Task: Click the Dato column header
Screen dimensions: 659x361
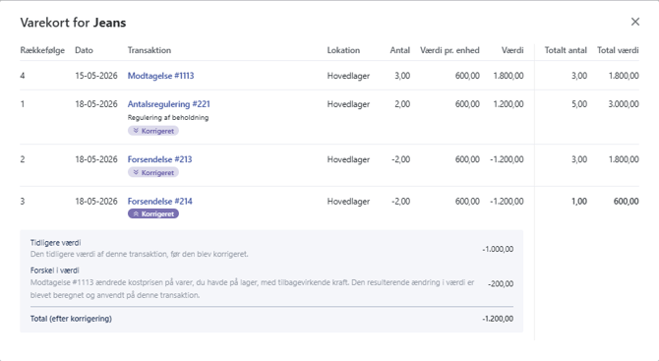Action: pyautogui.click(x=84, y=50)
